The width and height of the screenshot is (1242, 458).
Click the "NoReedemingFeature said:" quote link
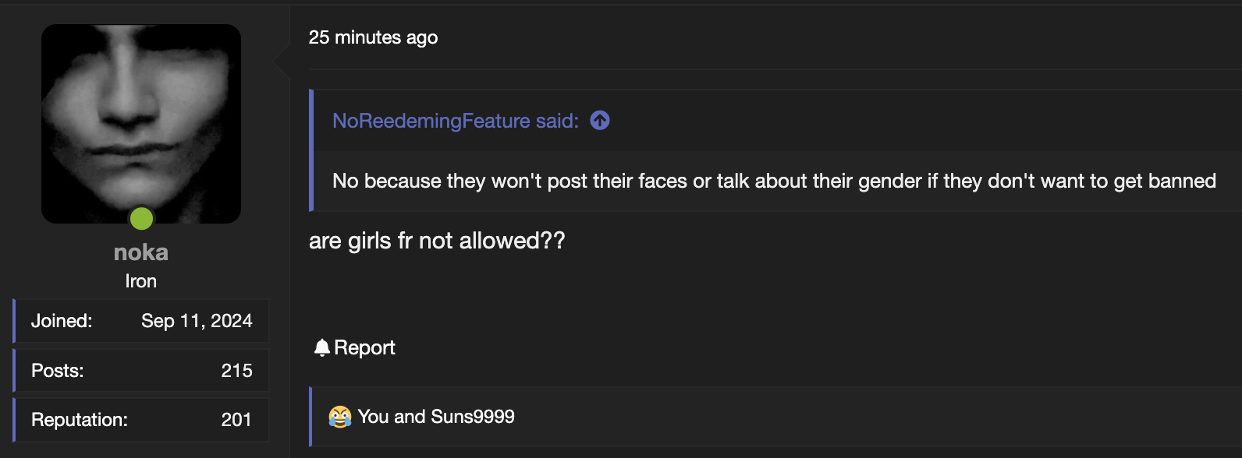[456, 121]
